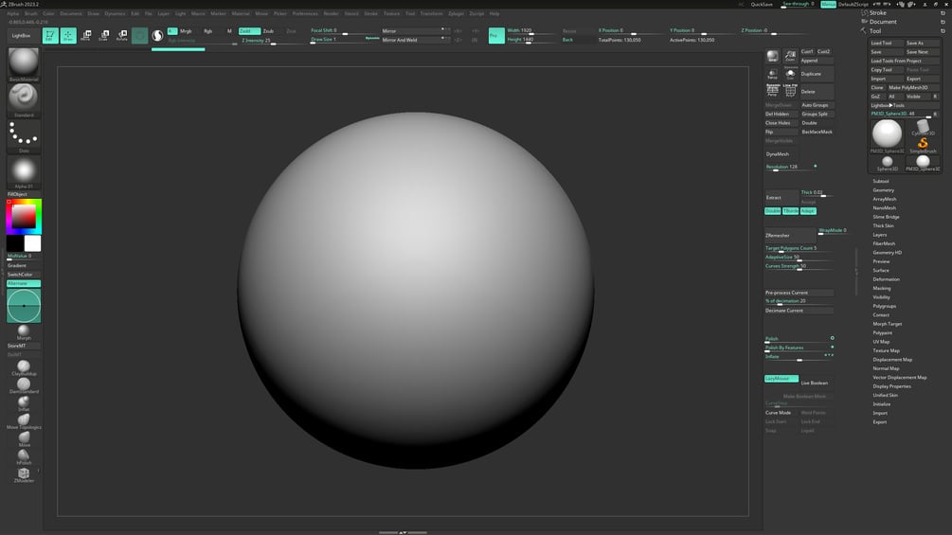Screen dimensions: 952x535
Task: Select the Morph brush
Action: click(24, 331)
